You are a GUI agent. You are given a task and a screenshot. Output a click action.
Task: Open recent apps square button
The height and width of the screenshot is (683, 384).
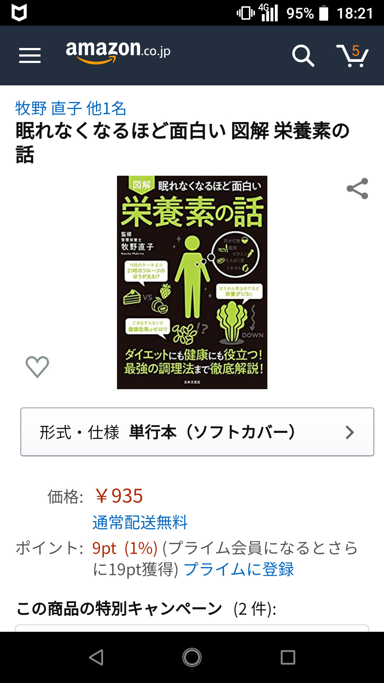pyautogui.click(x=288, y=657)
